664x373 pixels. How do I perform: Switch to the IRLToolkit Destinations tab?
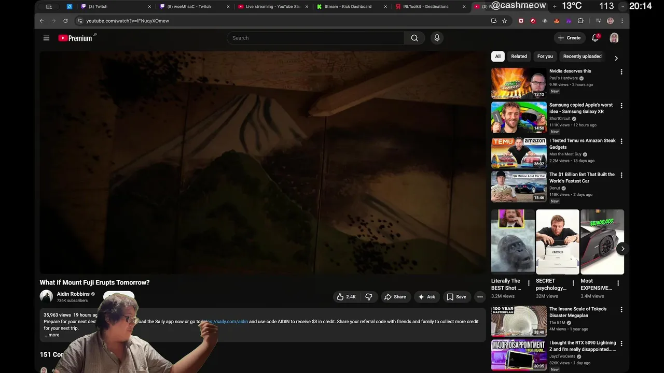[x=431, y=7]
